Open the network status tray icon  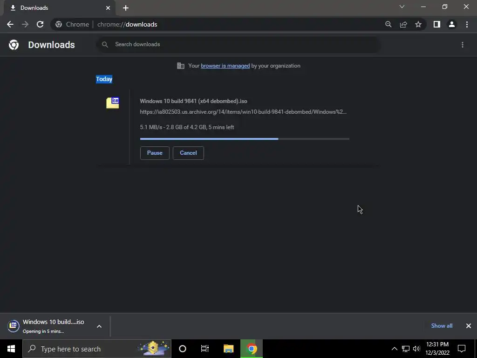406,349
